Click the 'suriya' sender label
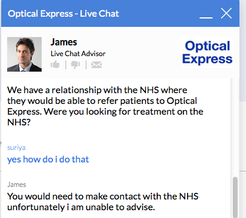Viewport: 246px width, 218px height. 16,148
